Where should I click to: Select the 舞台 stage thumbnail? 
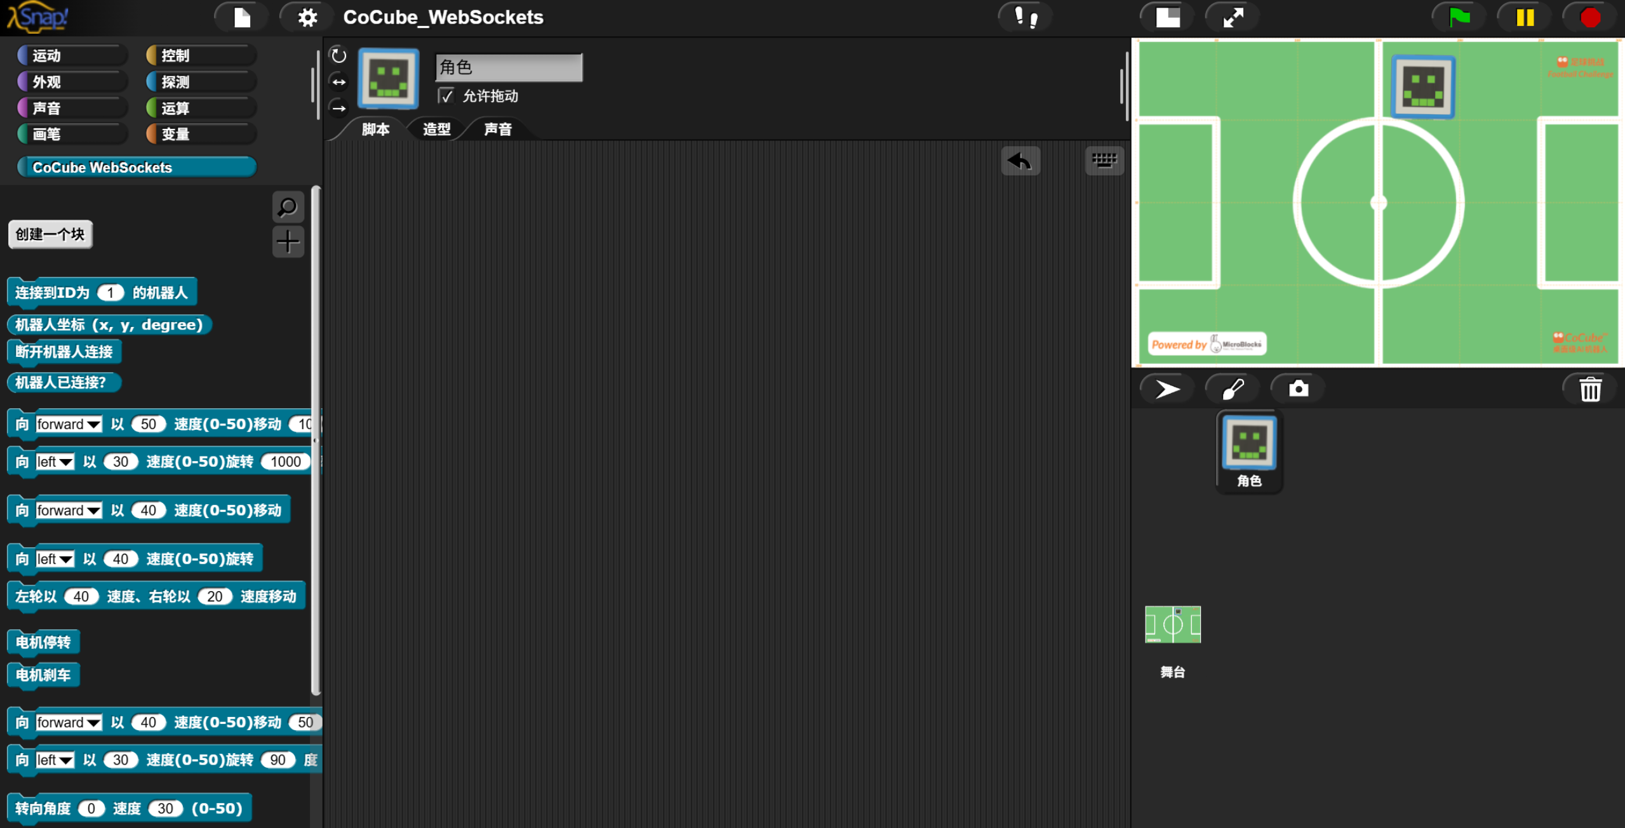tap(1172, 625)
